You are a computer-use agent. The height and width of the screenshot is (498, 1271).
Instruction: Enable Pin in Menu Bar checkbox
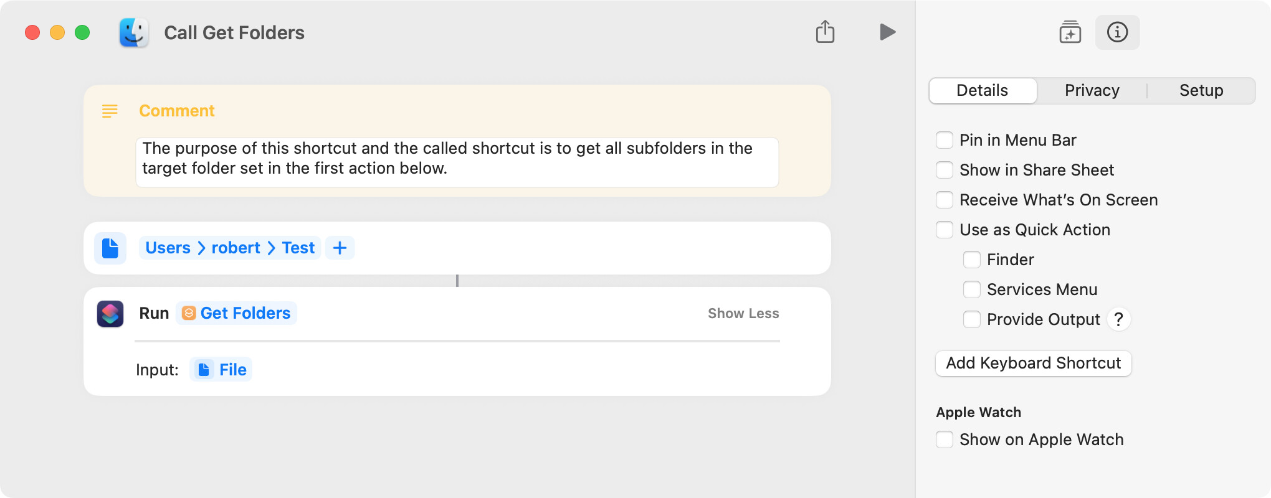coord(945,140)
